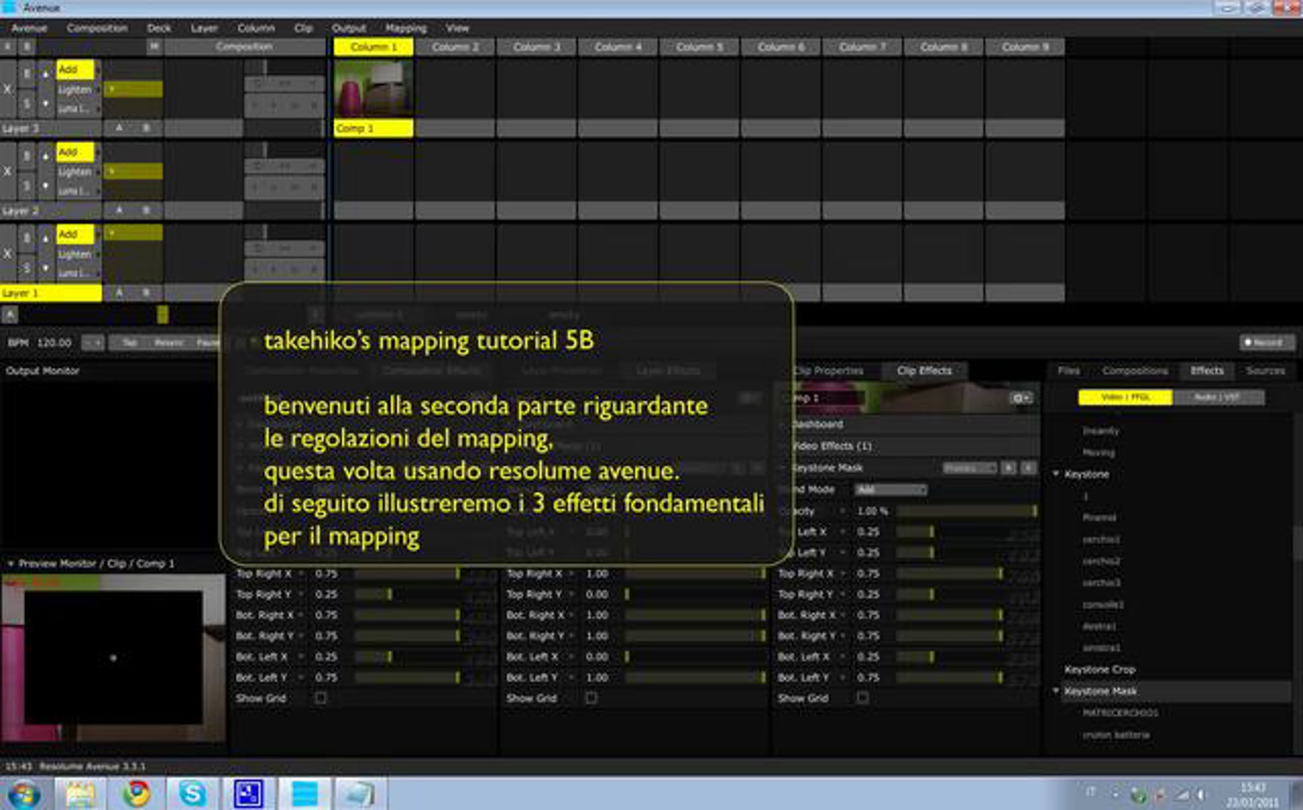1303x810 pixels.
Task: Collapse the Keystone effect group
Action: tap(1056, 474)
